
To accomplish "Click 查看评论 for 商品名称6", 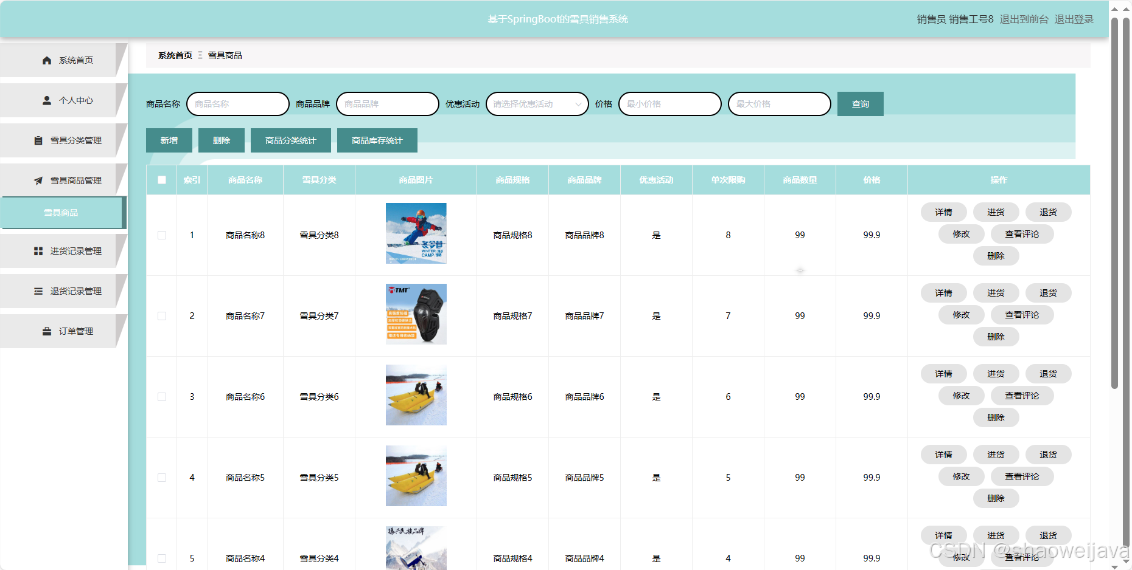I will click(x=1022, y=396).
